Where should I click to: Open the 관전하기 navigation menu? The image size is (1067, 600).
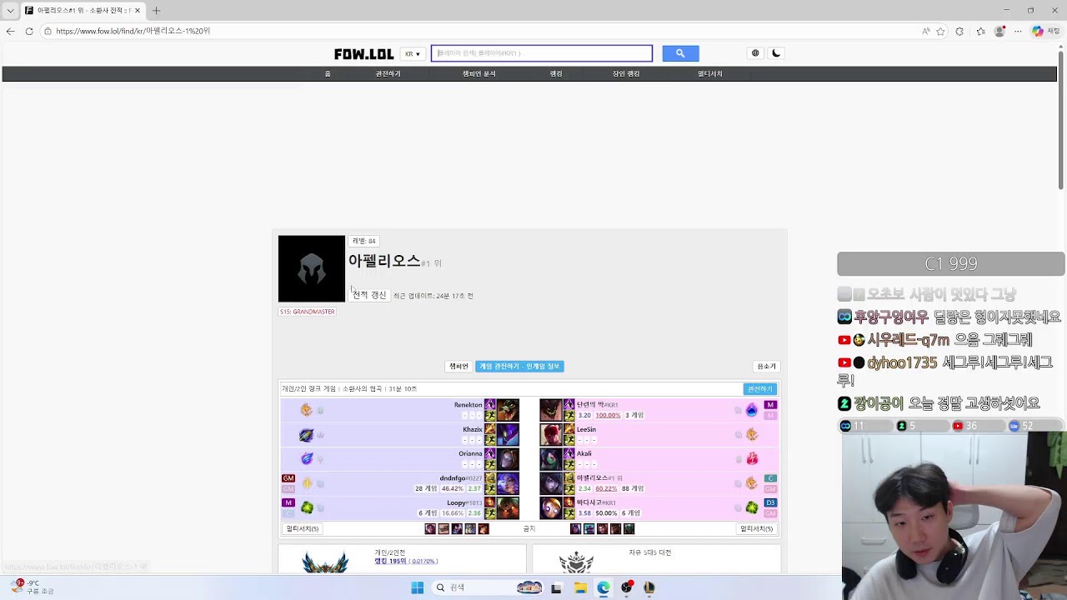[x=388, y=74]
